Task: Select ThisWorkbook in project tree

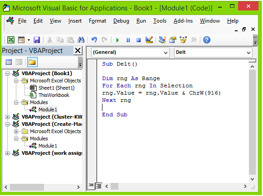Action: click(54, 95)
